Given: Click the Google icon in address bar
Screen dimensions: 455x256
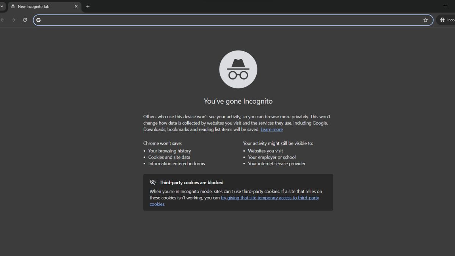Looking at the screenshot, I should [x=38, y=20].
